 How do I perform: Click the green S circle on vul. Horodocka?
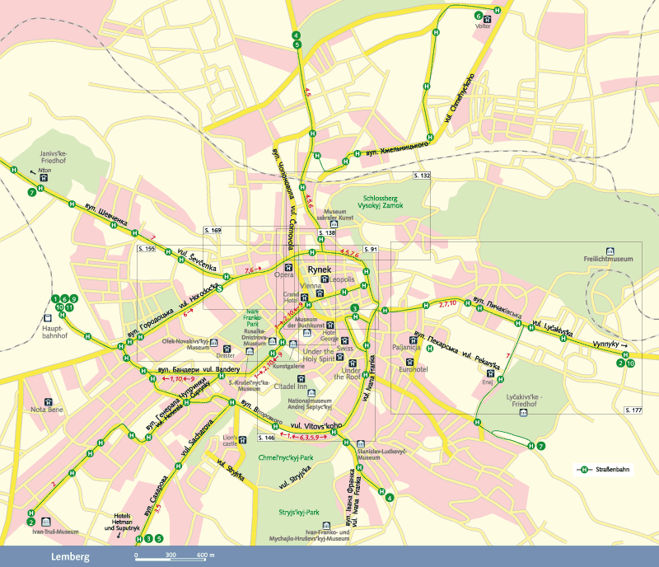tap(218, 288)
